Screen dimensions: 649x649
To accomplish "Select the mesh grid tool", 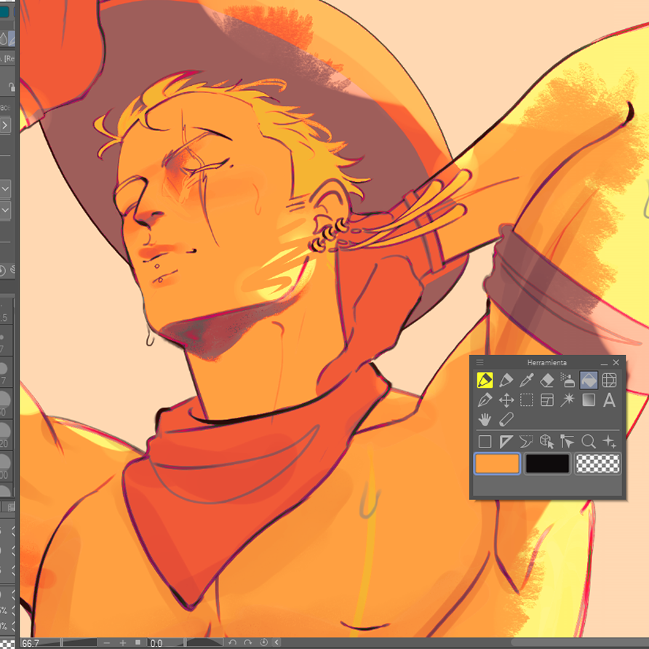I will 609,380.
